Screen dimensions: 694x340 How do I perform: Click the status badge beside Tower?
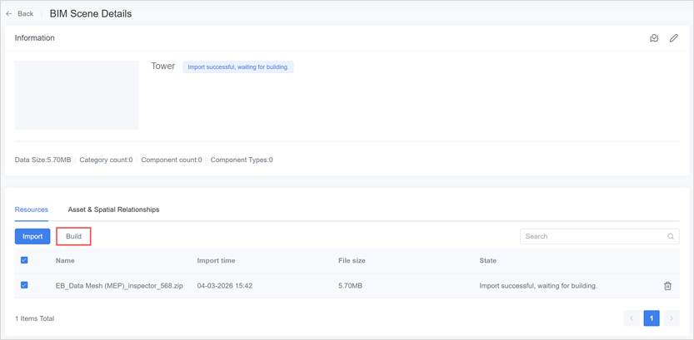pyautogui.click(x=237, y=67)
